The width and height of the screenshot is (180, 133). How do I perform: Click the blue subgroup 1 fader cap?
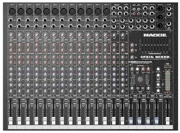coord(131,121)
